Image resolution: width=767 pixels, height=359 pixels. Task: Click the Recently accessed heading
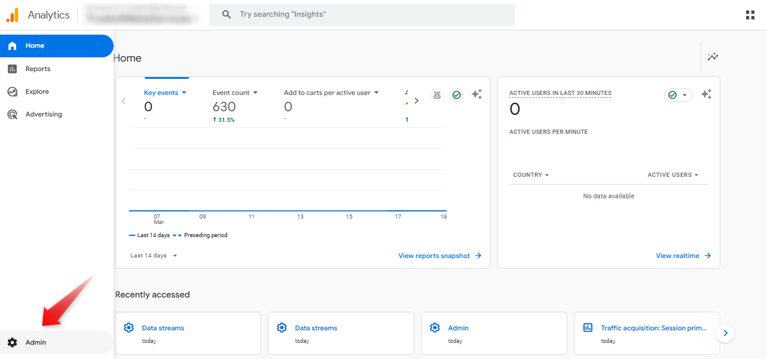pos(152,294)
